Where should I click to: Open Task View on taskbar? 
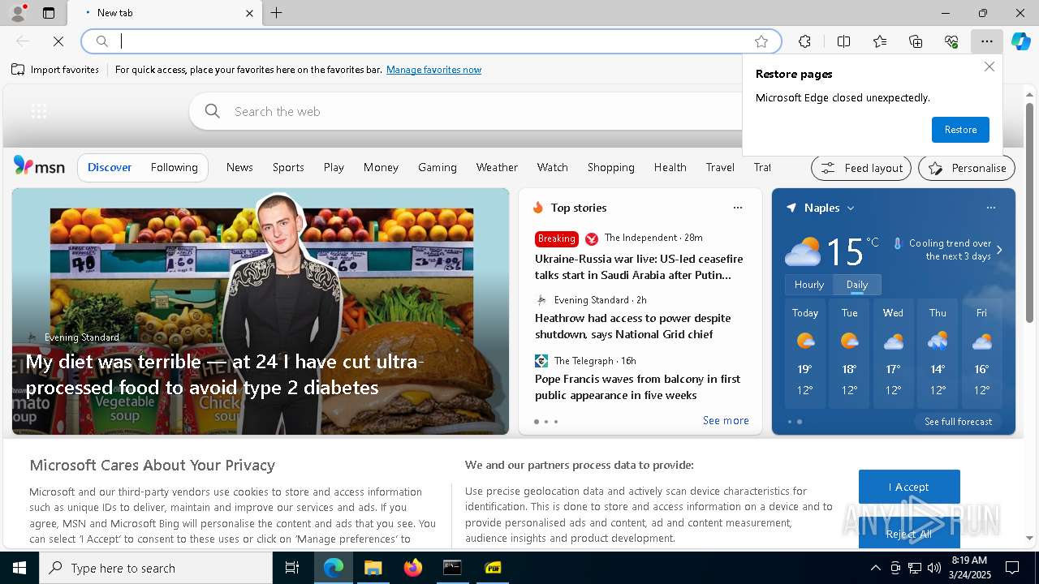[x=292, y=568]
